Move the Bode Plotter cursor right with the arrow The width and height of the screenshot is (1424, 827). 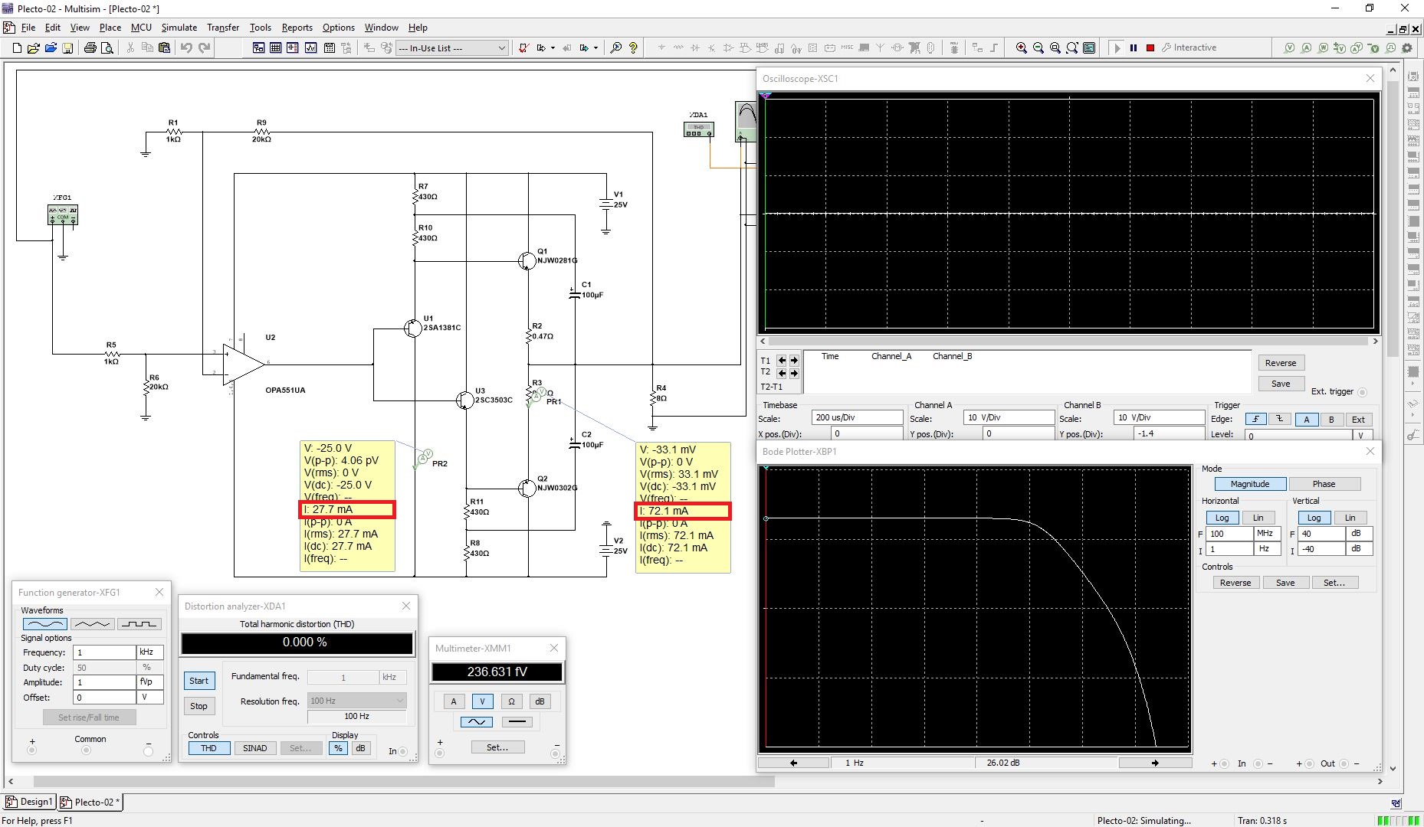click(x=1155, y=763)
